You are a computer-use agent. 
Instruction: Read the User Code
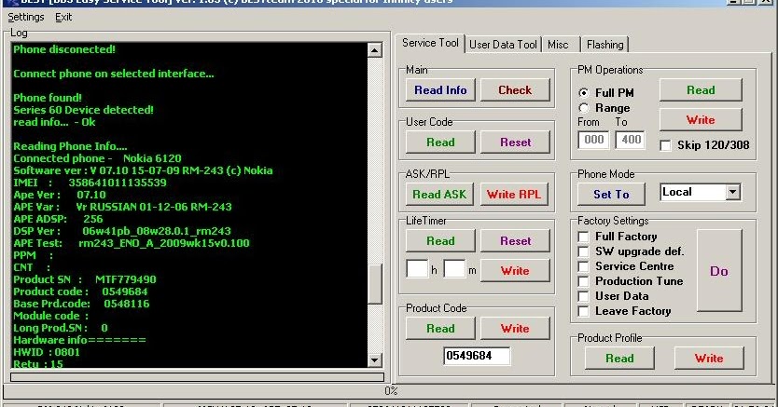(440, 142)
